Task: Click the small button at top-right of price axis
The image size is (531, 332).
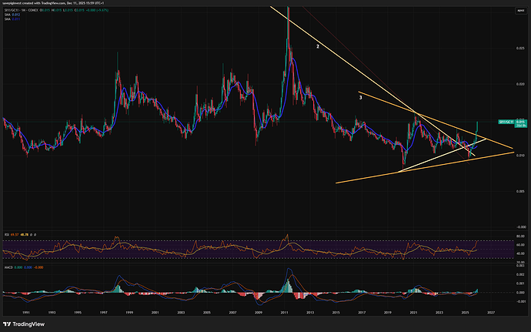Action: (x=520, y=12)
